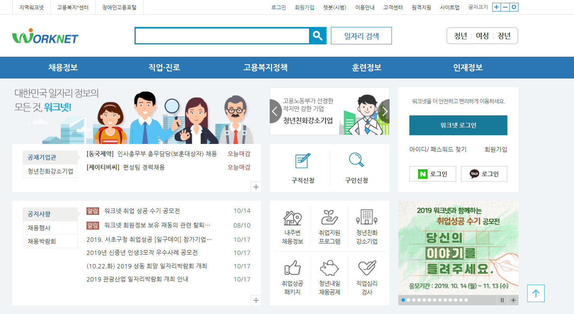Open the 직업·진로 main menu
The width and height of the screenshot is (574, 314).
pos(164,67)
